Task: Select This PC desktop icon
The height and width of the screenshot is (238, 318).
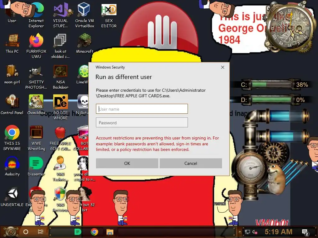Action: [x=12, y=43]
